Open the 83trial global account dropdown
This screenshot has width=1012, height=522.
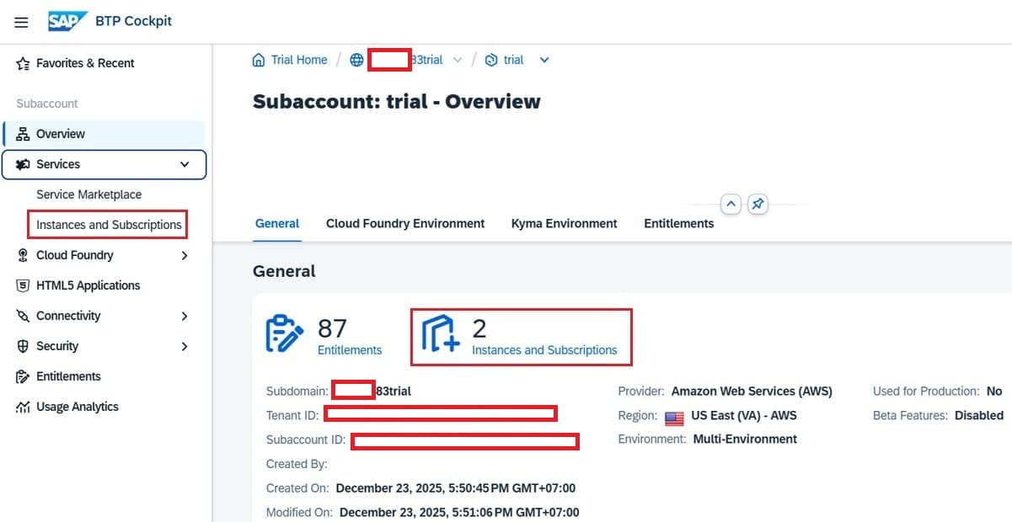(x=458, y=60)
